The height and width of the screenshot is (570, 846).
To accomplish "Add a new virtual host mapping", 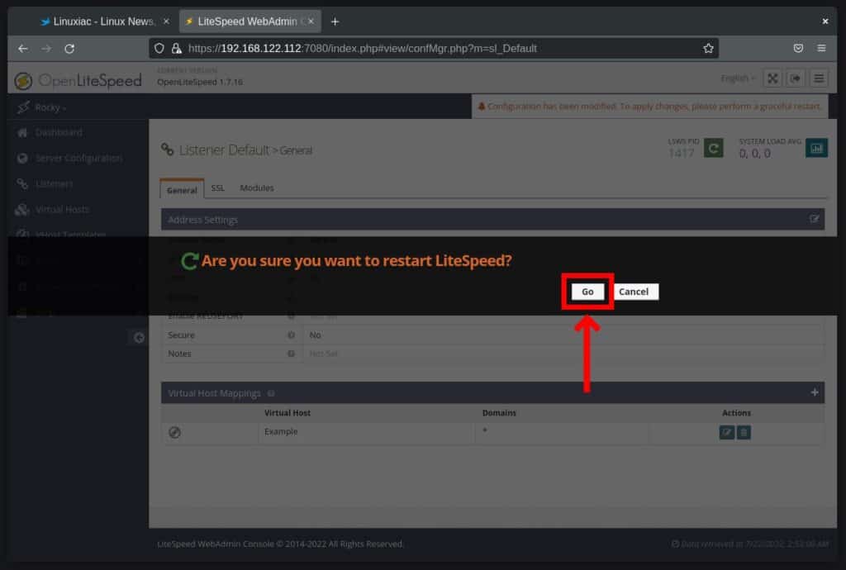I will tap(814, 392).
